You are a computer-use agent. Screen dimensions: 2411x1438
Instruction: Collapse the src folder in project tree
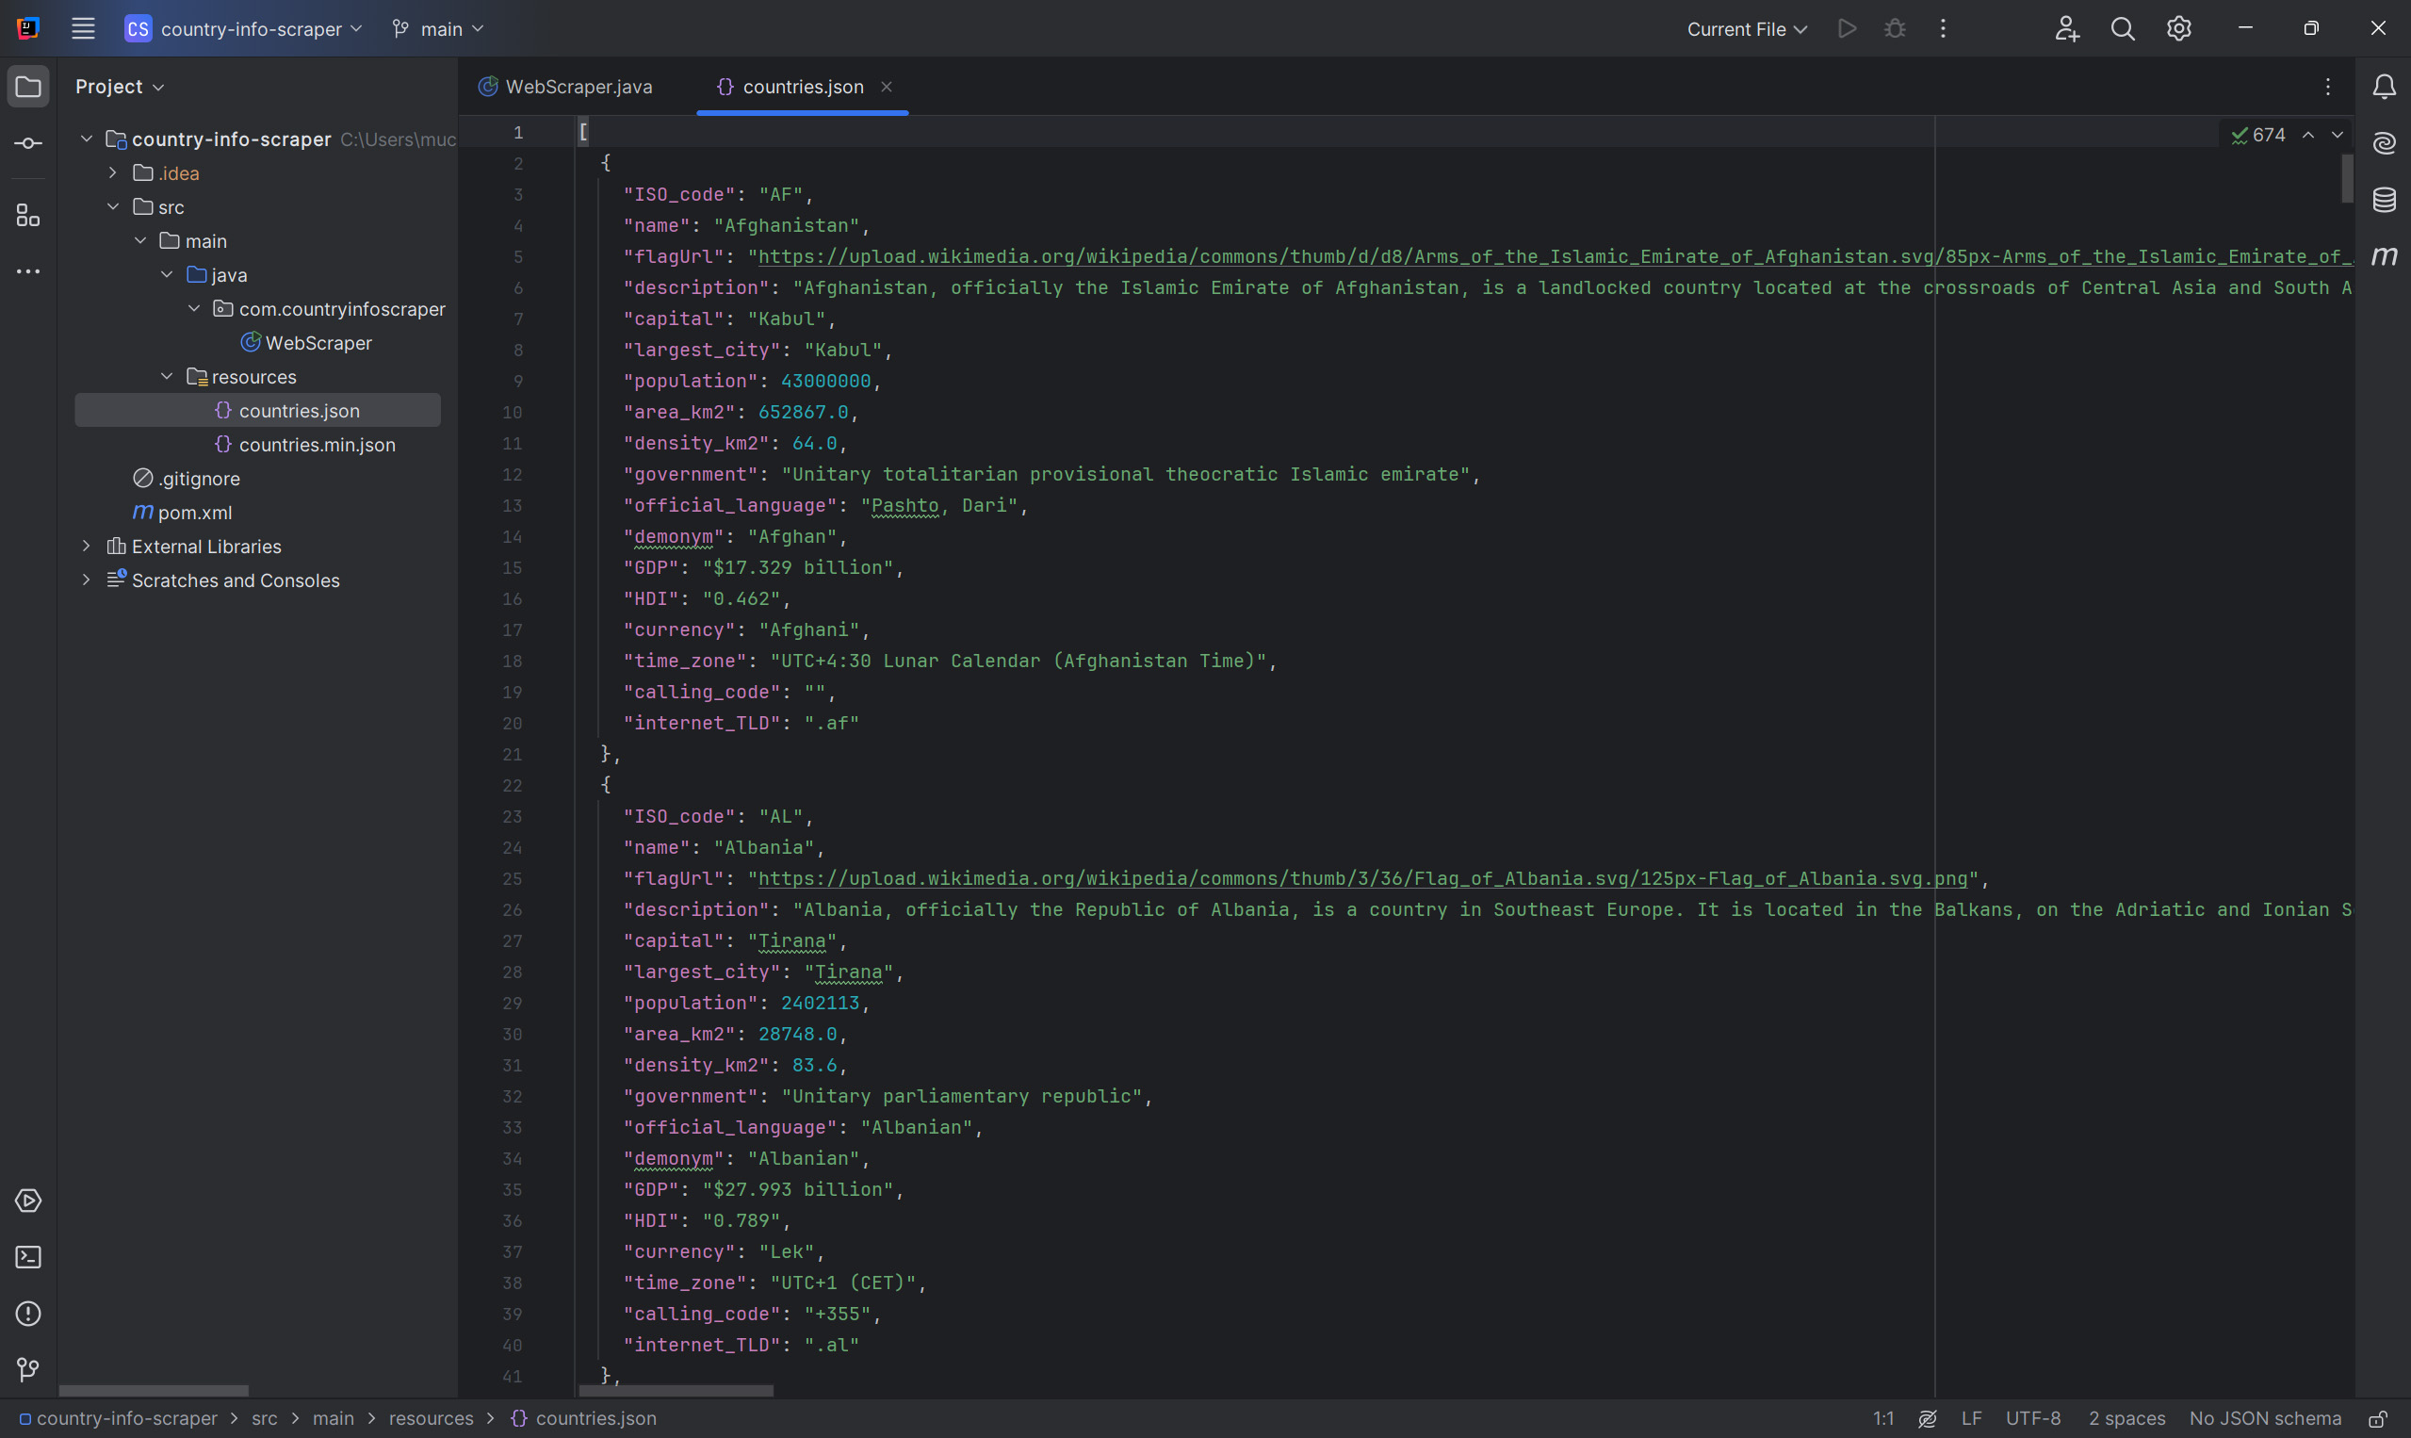pos(113,206)
